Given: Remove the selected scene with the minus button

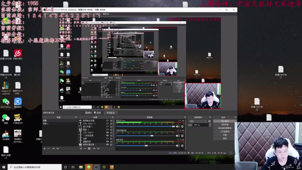Looking at the screenshot, I should [49, 149].
